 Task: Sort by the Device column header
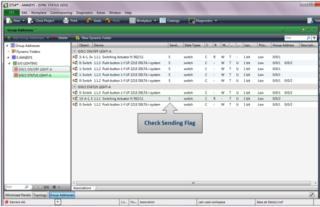(x=131, y=45)
